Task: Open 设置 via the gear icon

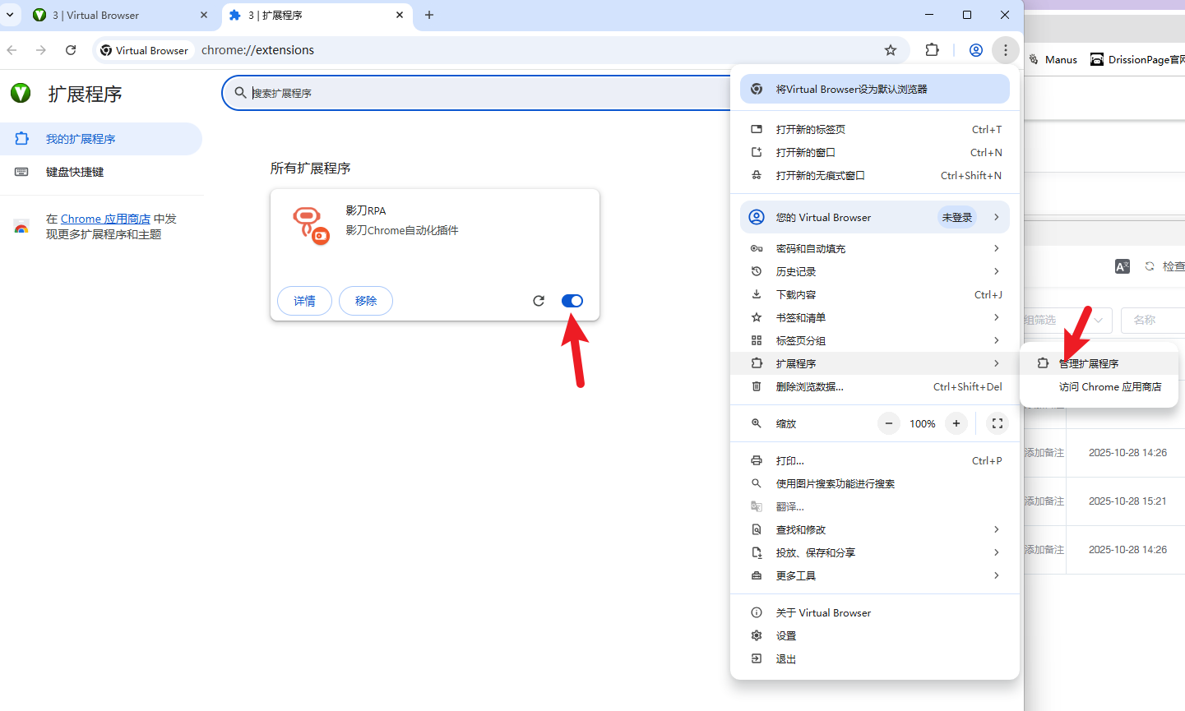Action: [757, 635]
